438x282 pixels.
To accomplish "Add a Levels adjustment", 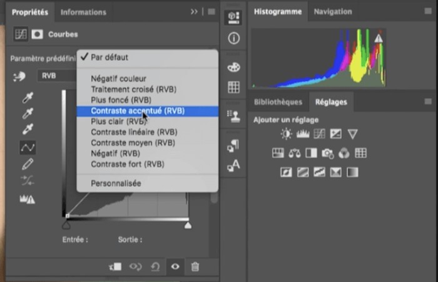I will 303,134.
